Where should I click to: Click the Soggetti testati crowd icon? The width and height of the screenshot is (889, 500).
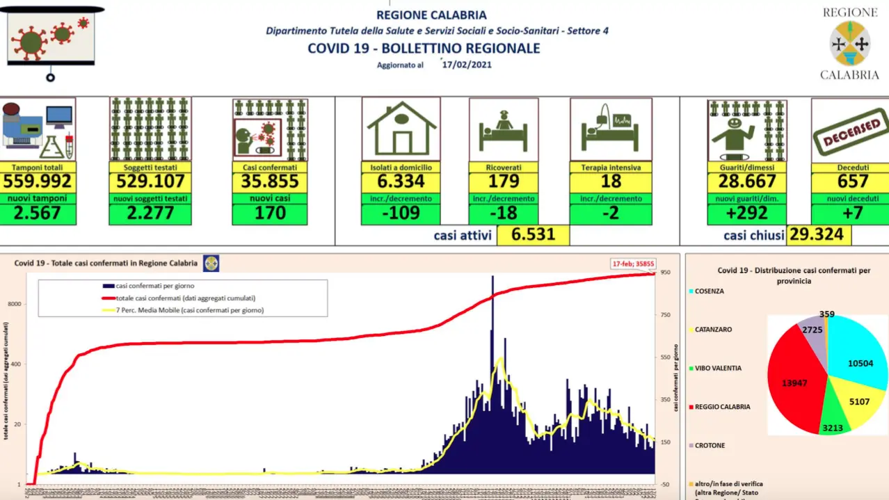pyautogui.click(x=150, y=129)
